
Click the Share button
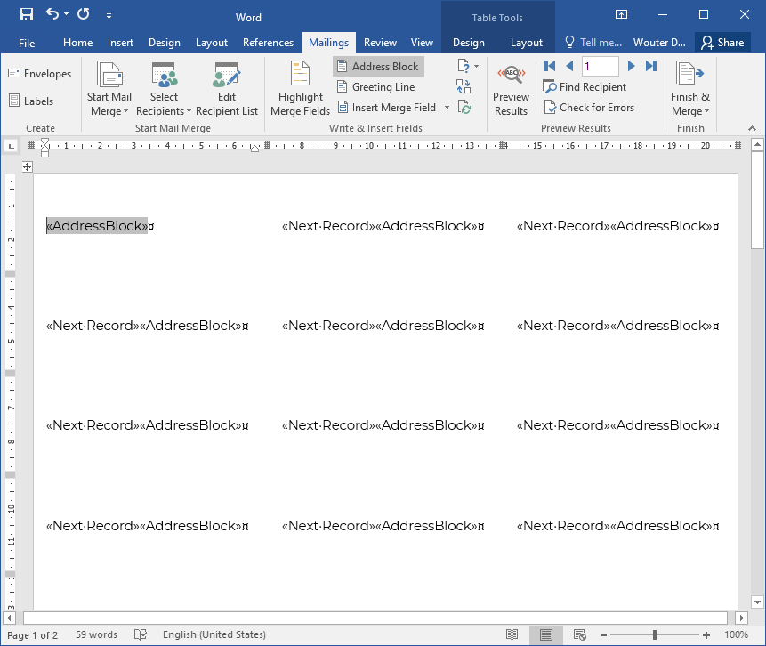[722, 43]
